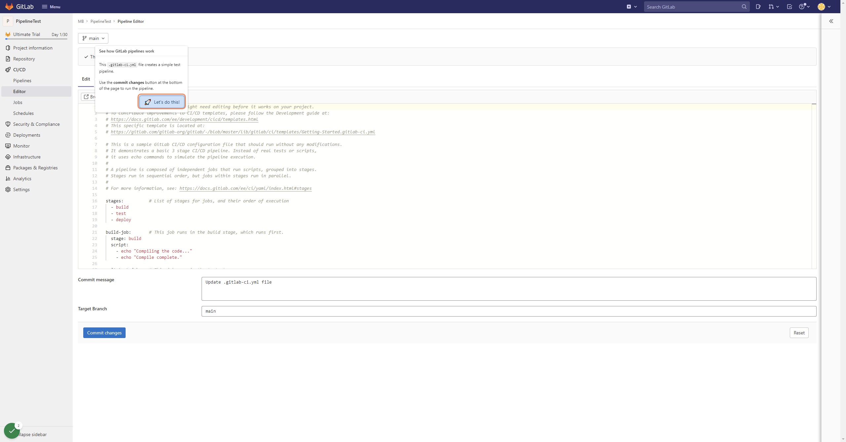This screenshot has height=442, width=846.
Task: Click the Reset button
Action: pyautogui.click(x=799, y=333)
